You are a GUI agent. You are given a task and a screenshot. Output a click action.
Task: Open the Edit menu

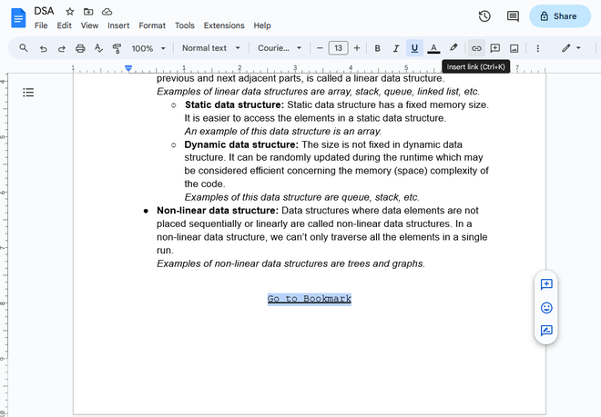[64, 25]
